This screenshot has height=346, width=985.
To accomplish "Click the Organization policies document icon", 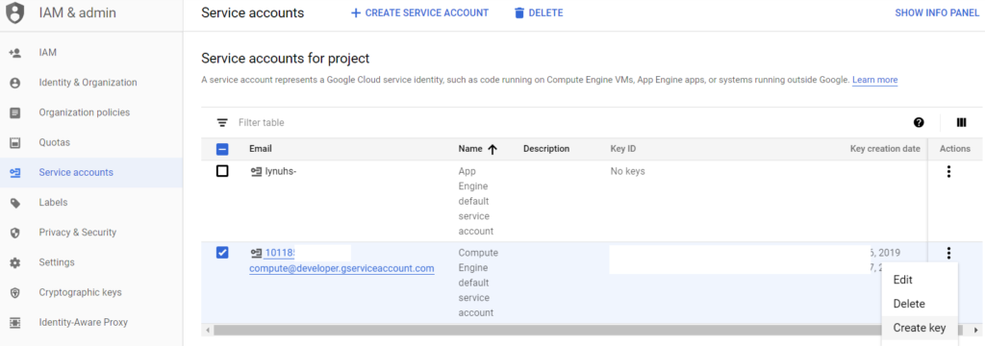I will (x=15, y=112).
